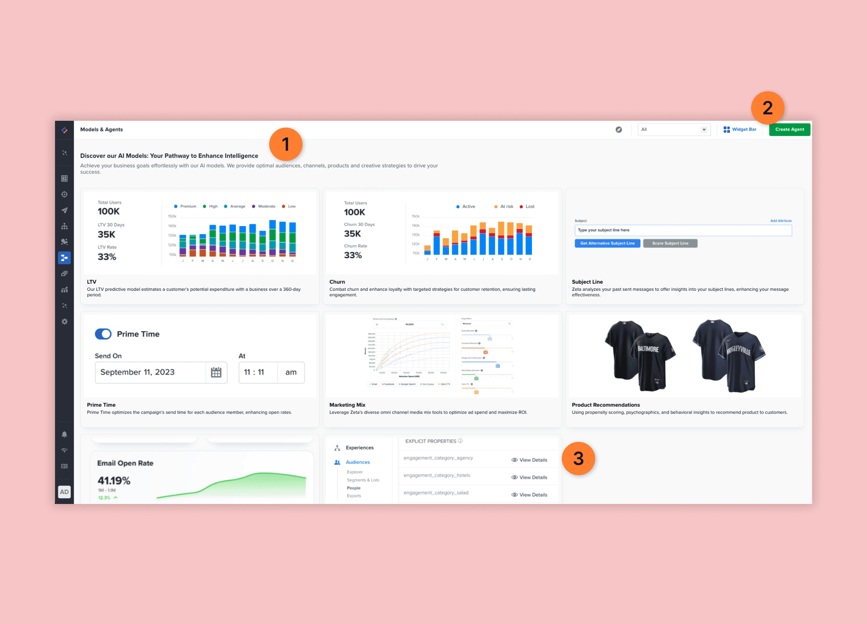The height and width of the screenshot is (624, 867).
Task: View Details for engagement_category_agency
Action: (529, 460)
